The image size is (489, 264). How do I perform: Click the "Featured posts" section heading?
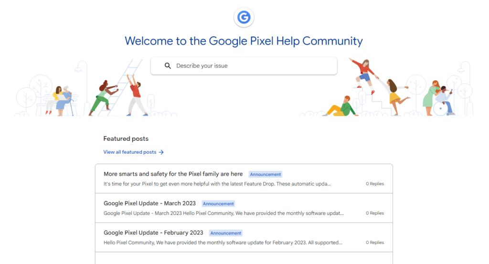point(126,139)
